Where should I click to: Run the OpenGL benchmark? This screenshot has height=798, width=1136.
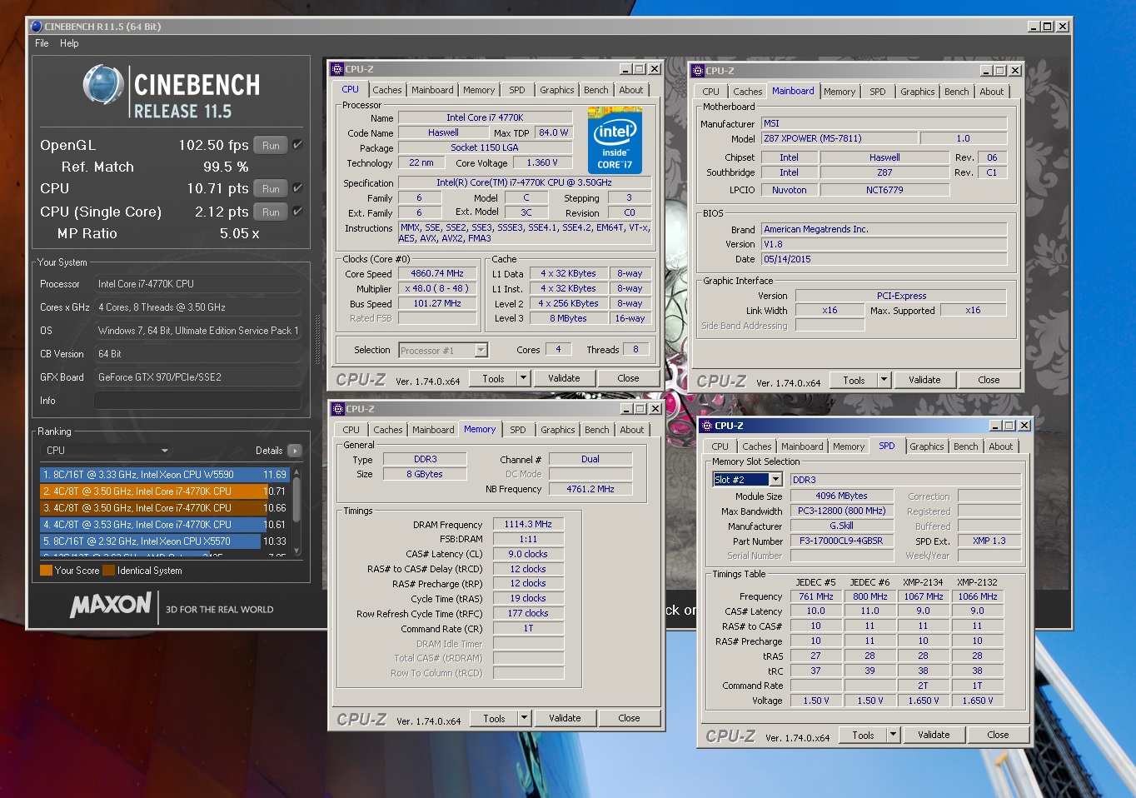tap(271, 146)
